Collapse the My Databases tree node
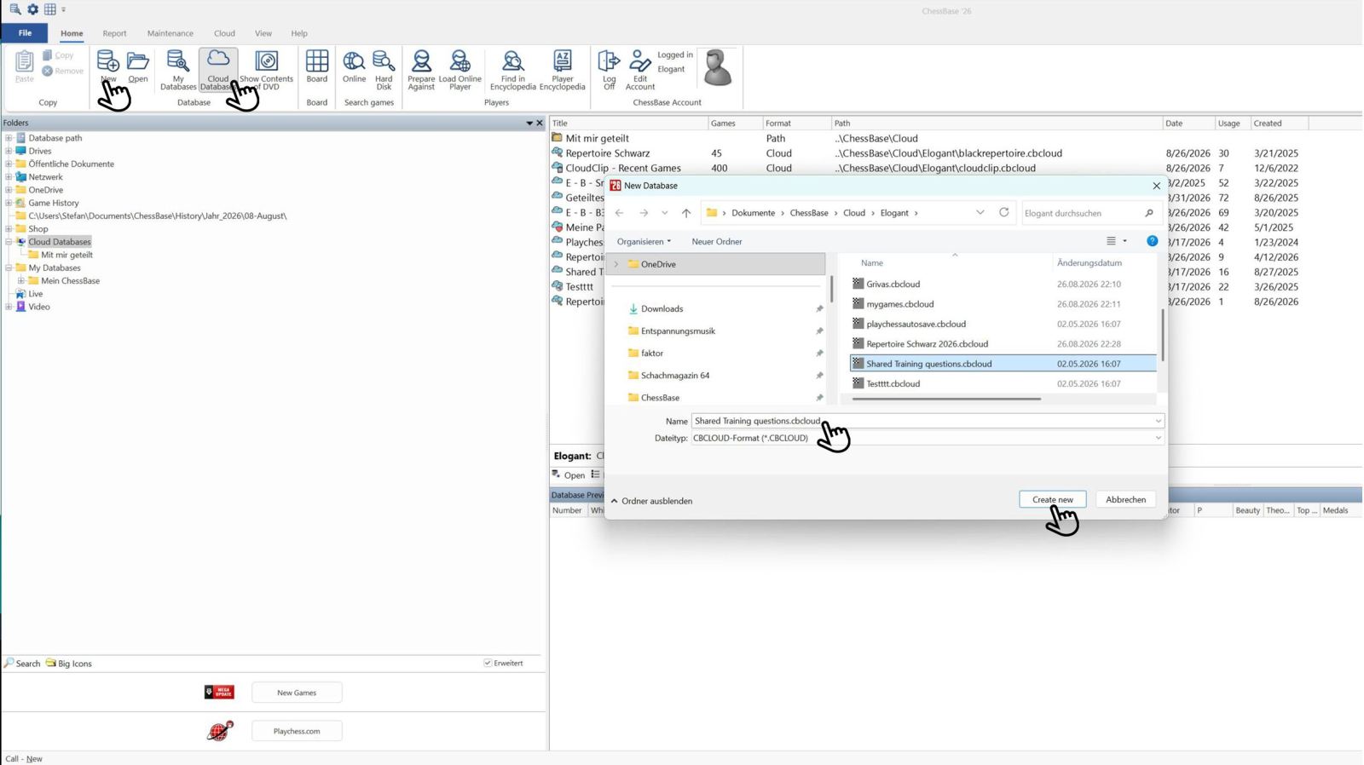1364x765 pixels. coord(9,267)
